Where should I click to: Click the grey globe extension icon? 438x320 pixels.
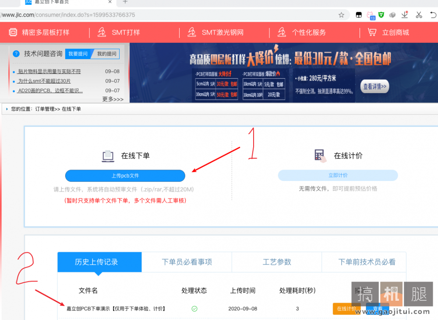point(392,15)
